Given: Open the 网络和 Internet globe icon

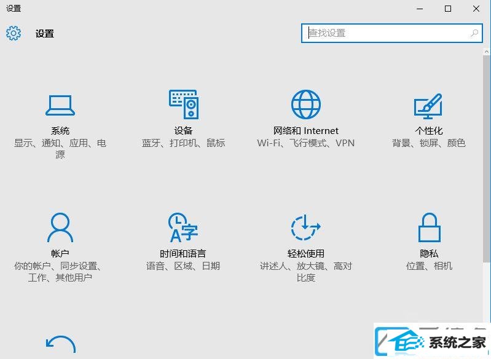Looking at the screenshot, I should [305, 105].
